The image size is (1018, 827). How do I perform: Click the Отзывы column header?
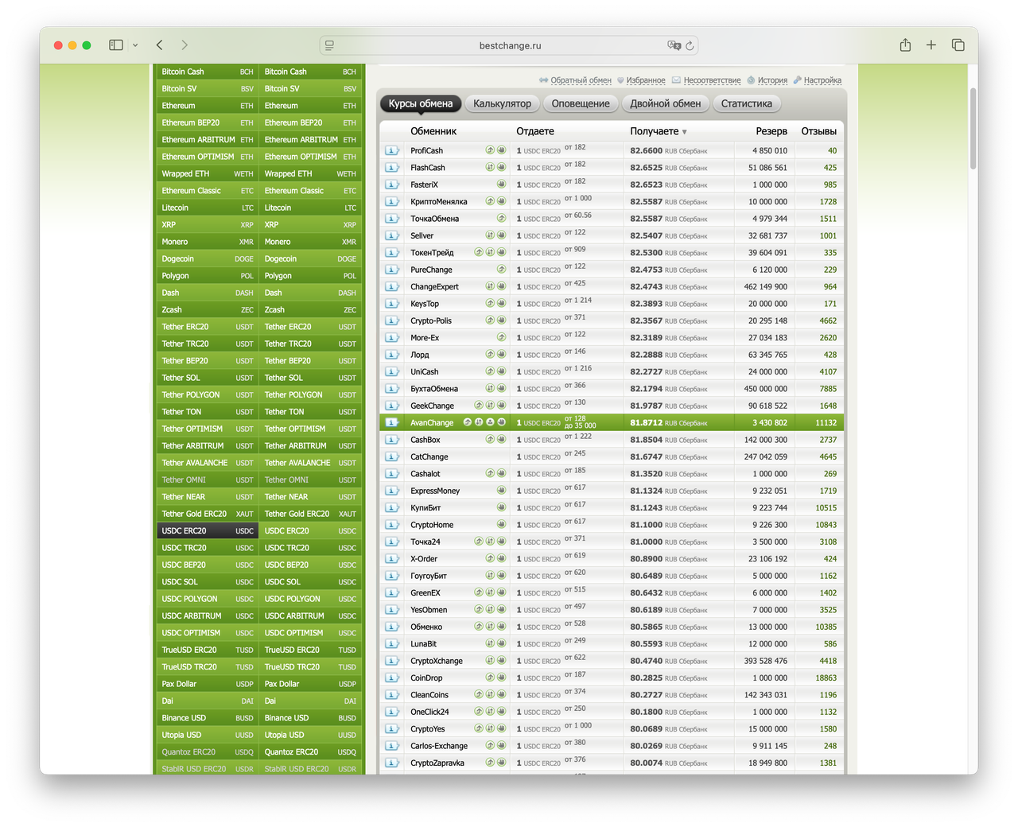pyautogui.click(x=818, y=131)
